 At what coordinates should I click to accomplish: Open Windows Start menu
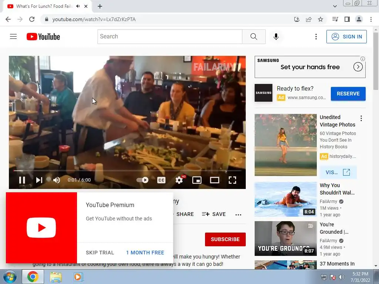point(10,277)
